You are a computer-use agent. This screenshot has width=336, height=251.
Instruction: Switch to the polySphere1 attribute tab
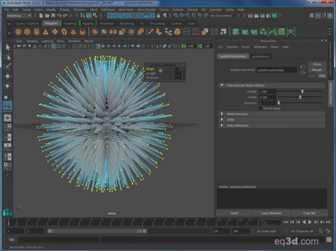(x=261, y=57)
